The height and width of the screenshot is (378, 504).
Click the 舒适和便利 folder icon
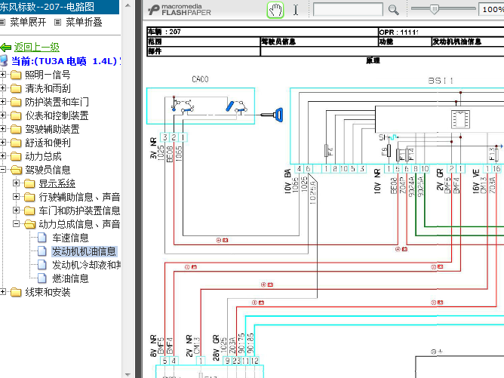[x=16, y=143]
